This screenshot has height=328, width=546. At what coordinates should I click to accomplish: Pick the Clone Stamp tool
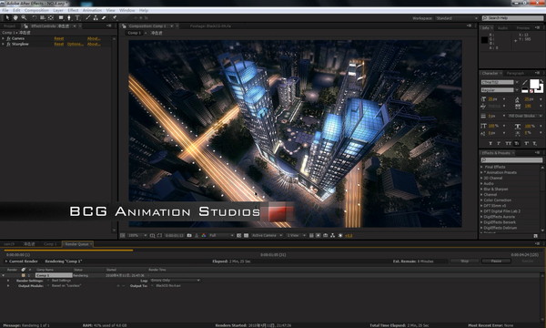[96, 18]
